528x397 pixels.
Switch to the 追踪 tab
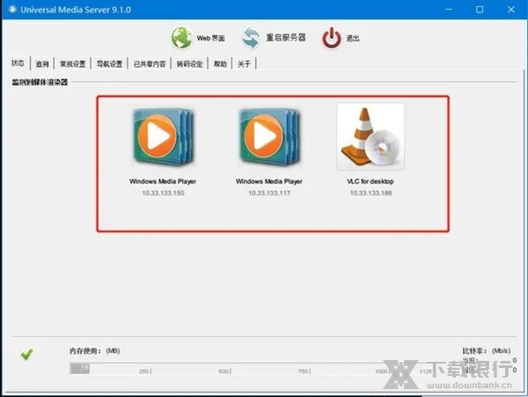[42, 63]
